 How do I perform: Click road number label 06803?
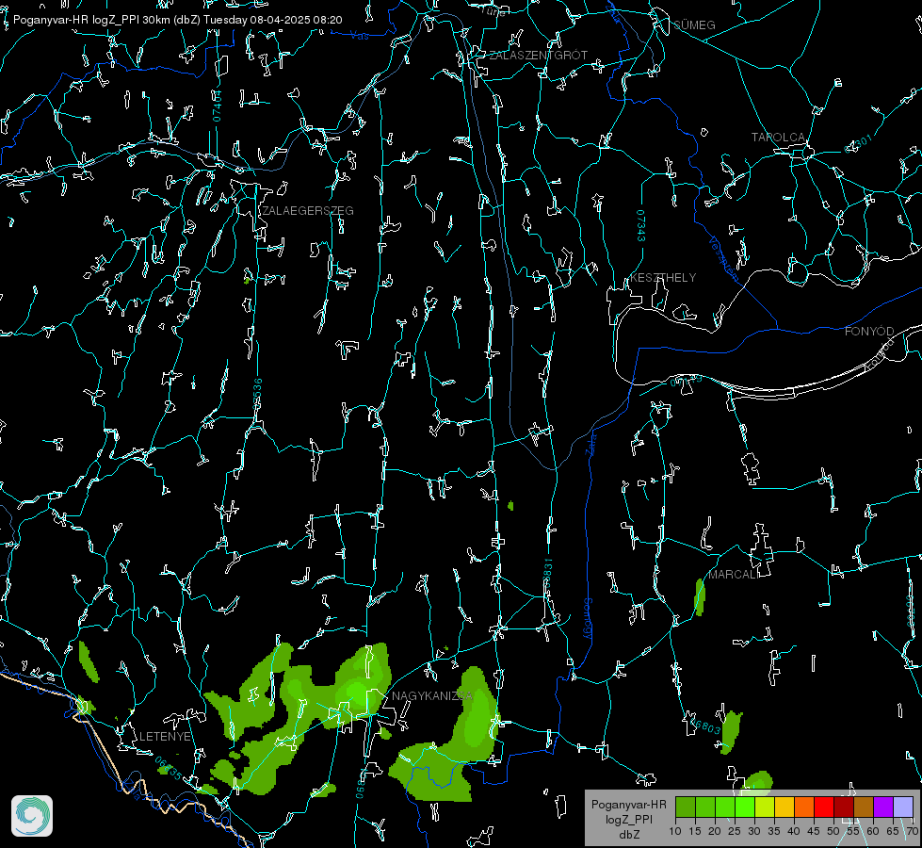pyautogui.click(x=706, y=726)
